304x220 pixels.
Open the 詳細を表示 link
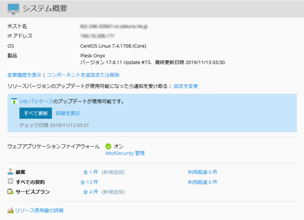coord(68,113)
